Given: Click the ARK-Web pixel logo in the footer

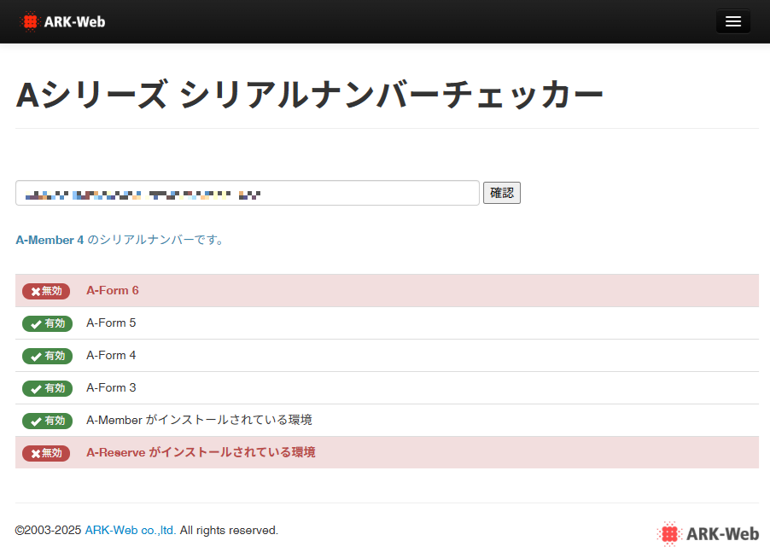Looking at the screenshot, I should [668, 532].
